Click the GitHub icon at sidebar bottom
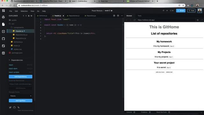 (14, 107)
